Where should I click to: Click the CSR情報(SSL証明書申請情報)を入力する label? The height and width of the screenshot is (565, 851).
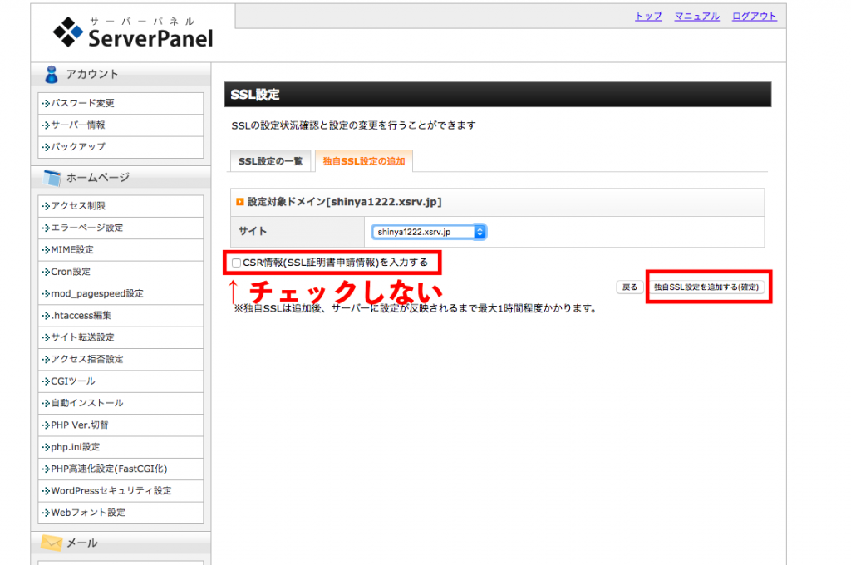(x=335, y=263)
